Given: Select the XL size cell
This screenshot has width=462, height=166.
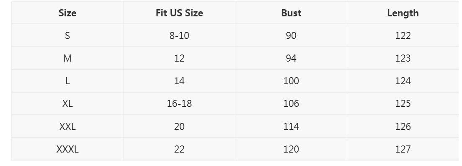Looking at the screenshot, I should coord(67,104).
